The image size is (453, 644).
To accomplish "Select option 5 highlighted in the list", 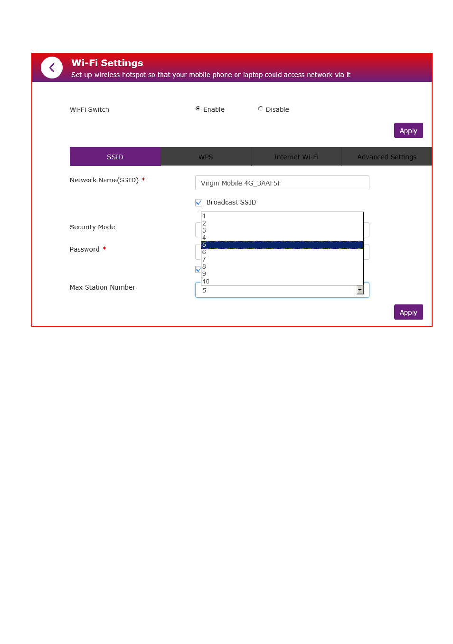I will pos(282,245).
